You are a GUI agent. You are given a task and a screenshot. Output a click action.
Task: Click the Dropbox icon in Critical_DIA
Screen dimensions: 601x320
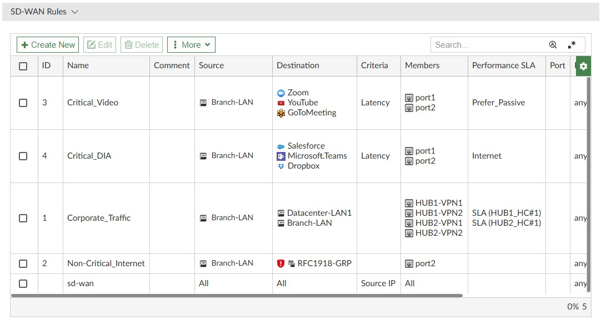[281, 166]
